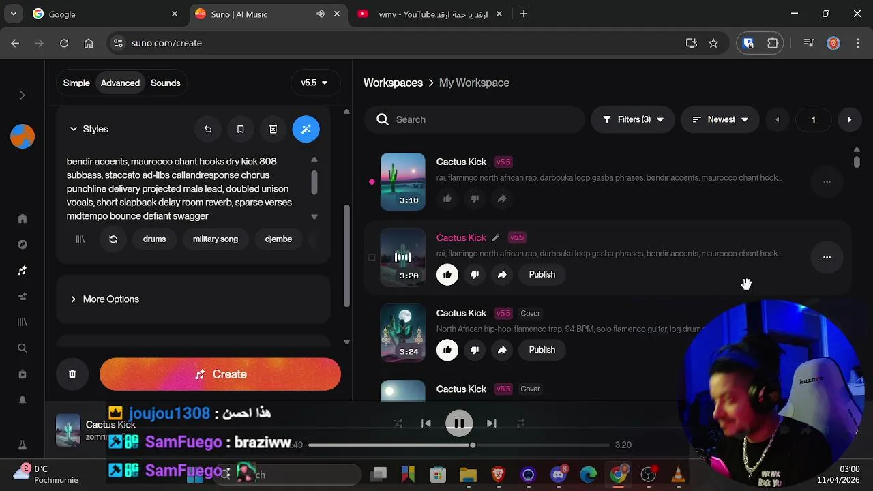Open the My Workspace breadcrumb
The height and width of the screenshot is (491, 873).
474,83
